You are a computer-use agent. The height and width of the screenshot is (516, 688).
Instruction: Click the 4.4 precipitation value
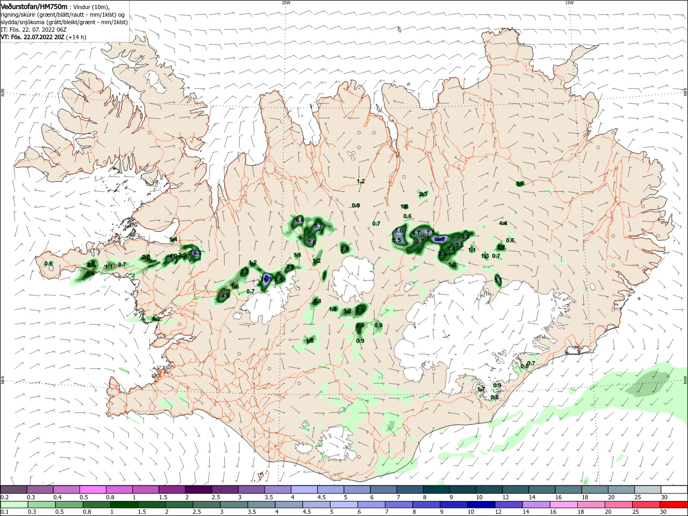(x=503, y=223)
